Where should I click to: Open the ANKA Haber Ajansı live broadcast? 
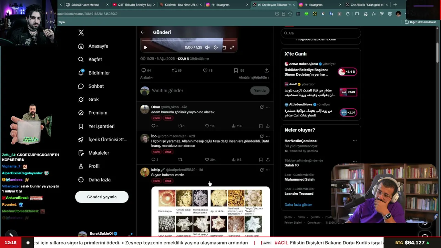(321, 69)
